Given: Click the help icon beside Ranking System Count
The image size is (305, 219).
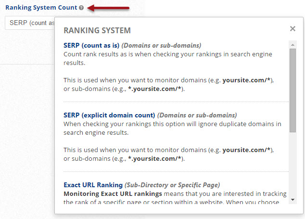Looking at the screenshot, I should (82, 8).
